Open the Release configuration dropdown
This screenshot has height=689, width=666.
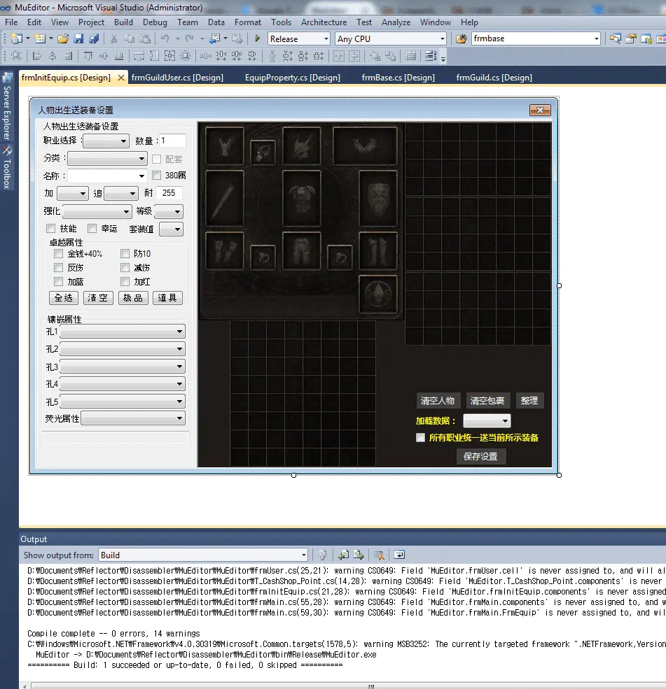click(299, 38)
